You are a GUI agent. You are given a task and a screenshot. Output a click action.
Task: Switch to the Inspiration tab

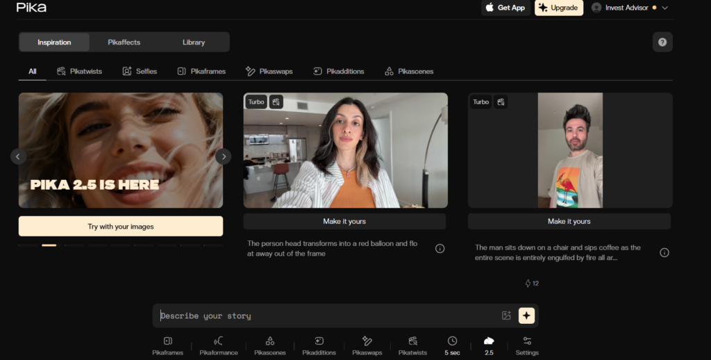[x=54, y=42]
